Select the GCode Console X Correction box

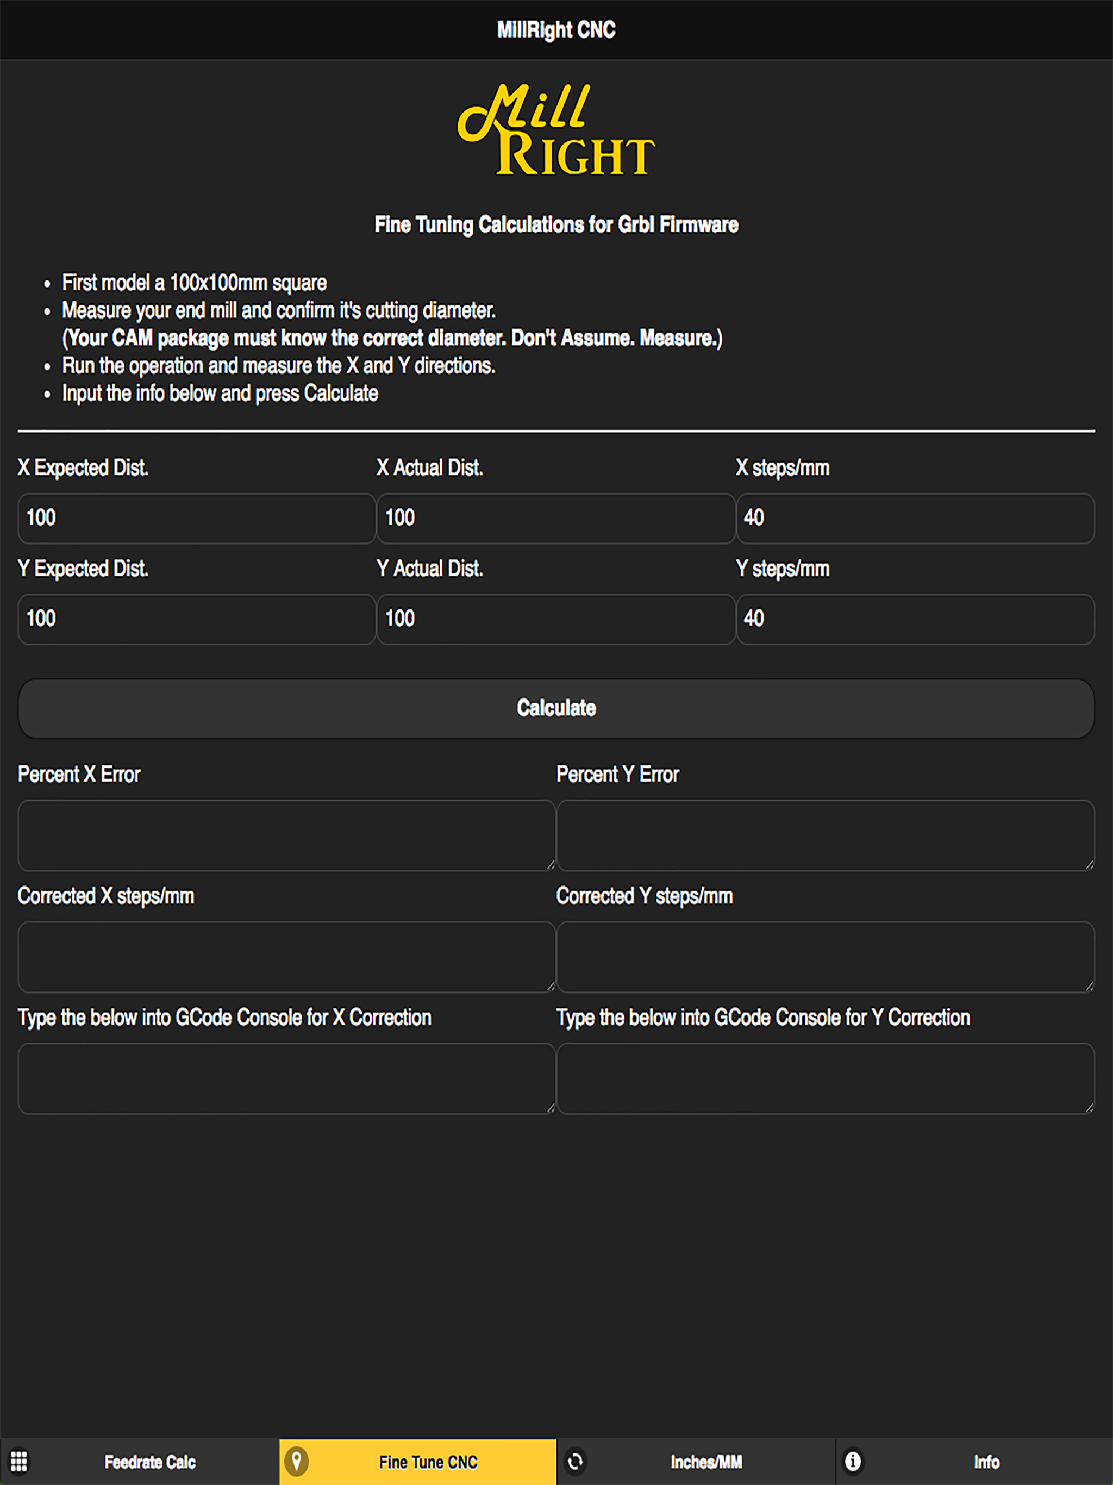(x=286, y=1078)
